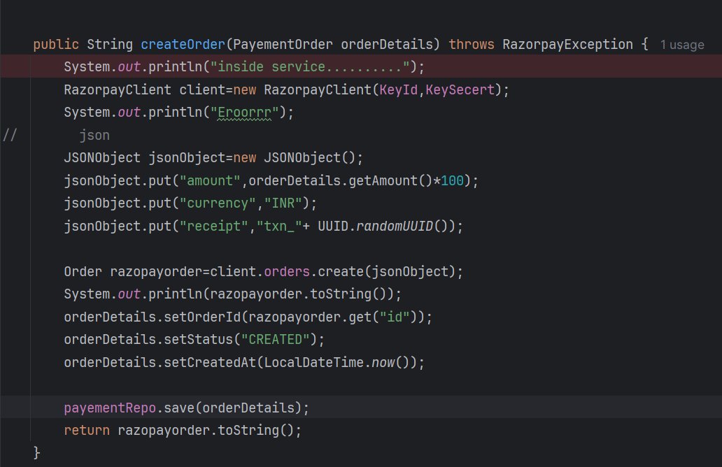Click RazorpayException in throws clause

[x=567, y=44]
